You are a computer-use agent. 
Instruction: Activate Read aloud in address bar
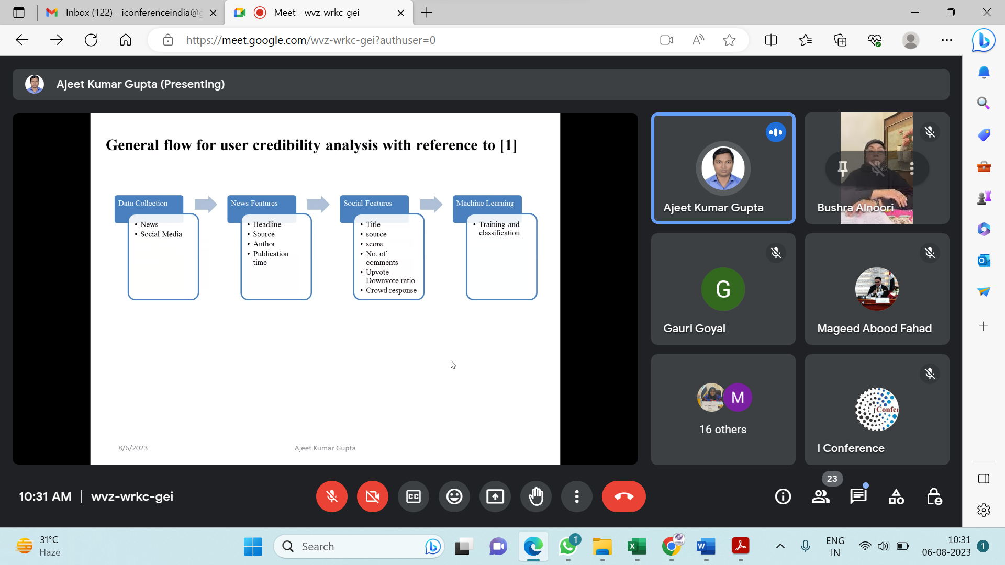[698, 40]
